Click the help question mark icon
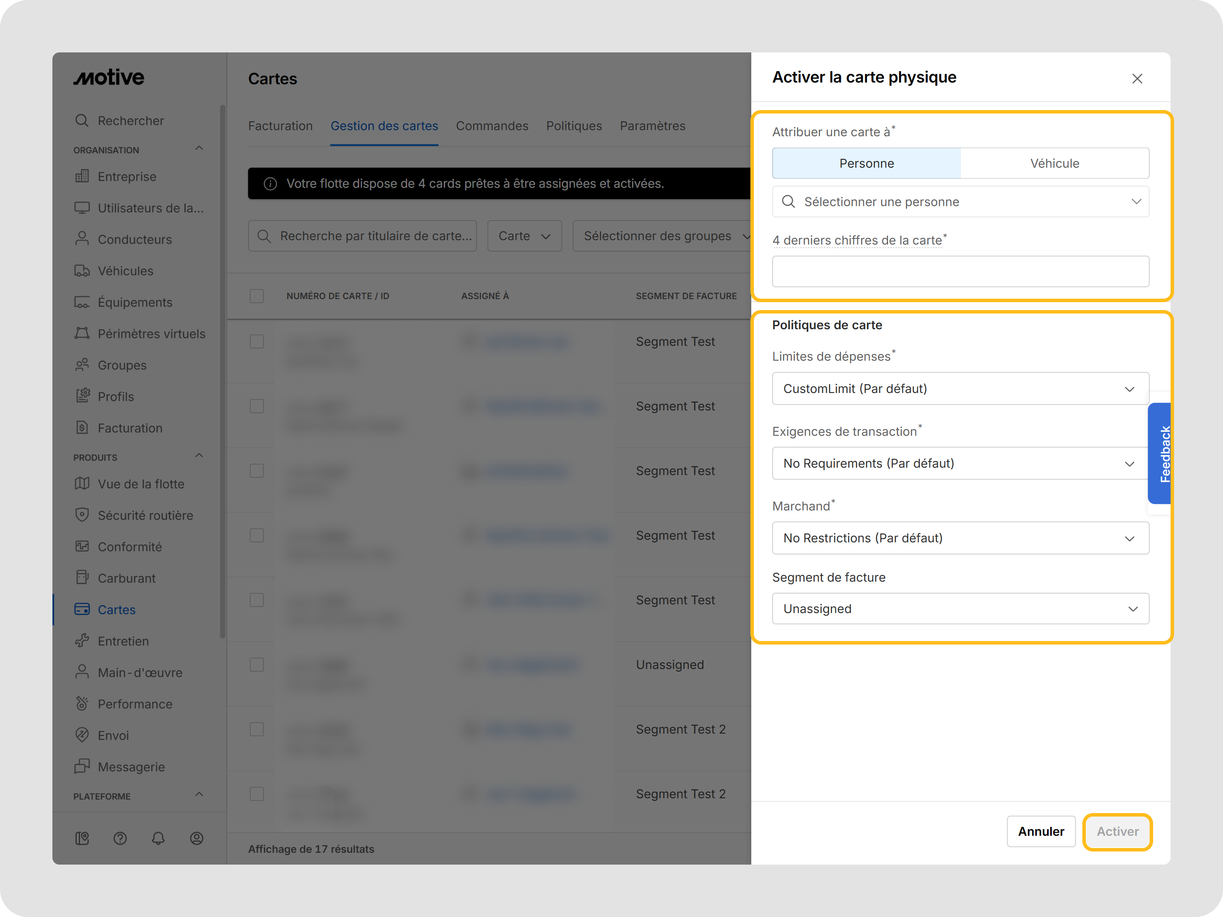 pyautogui.click(x=120, y=838)
